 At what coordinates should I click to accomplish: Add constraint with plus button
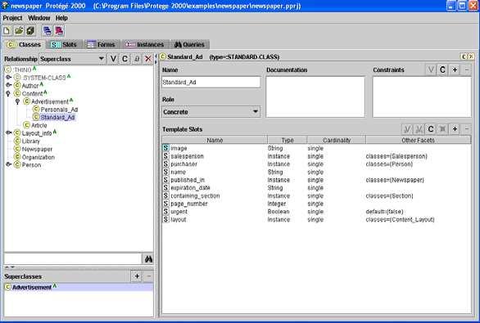tap(455, 70)
